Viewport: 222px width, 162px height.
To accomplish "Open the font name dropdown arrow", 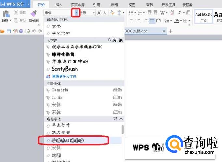I will pos(76,13).
